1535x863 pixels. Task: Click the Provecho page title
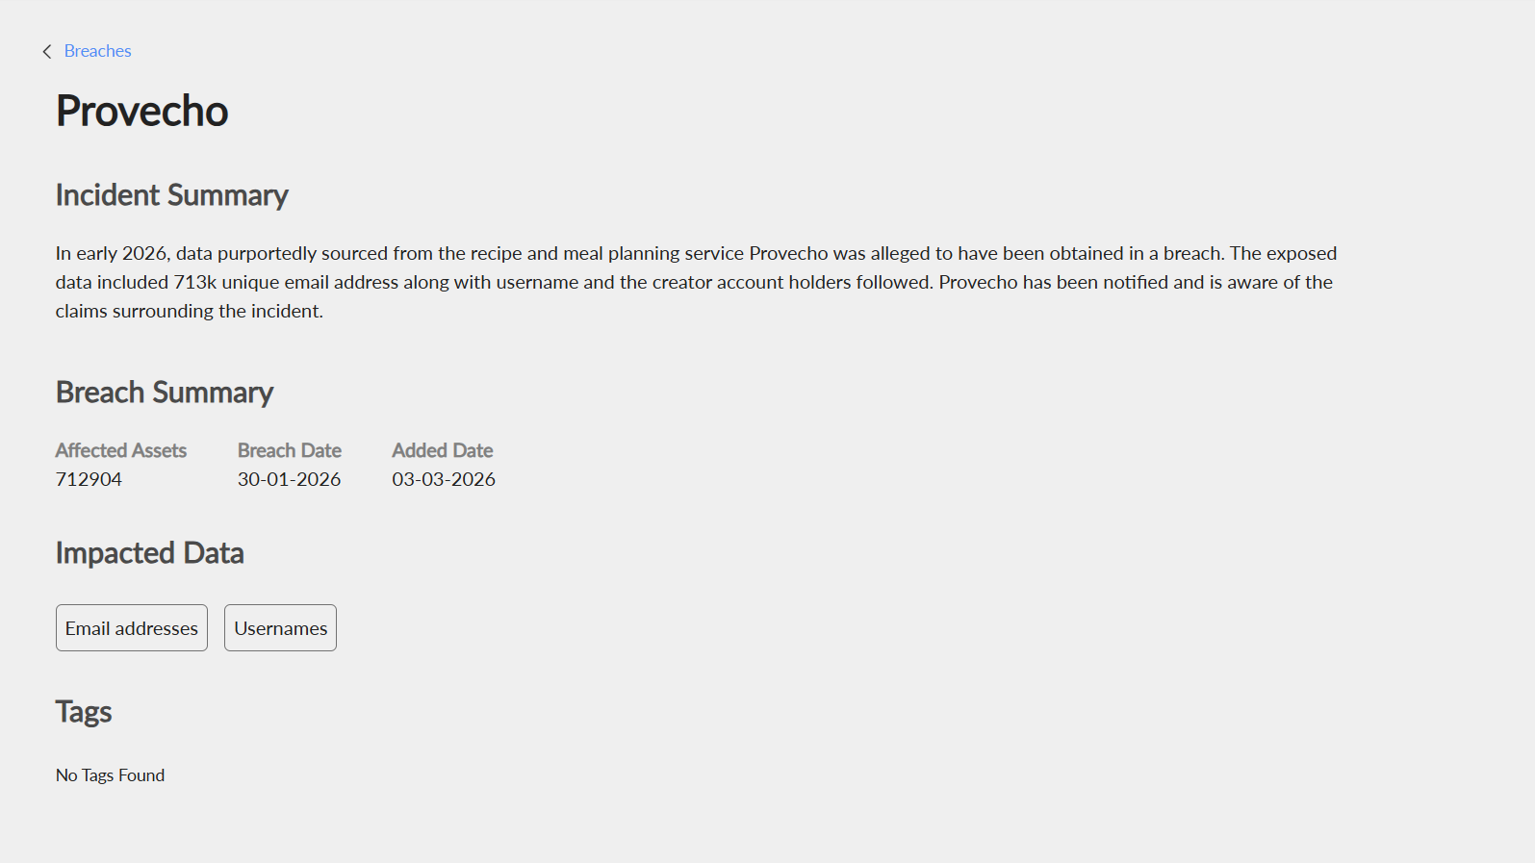click(141, 112)
